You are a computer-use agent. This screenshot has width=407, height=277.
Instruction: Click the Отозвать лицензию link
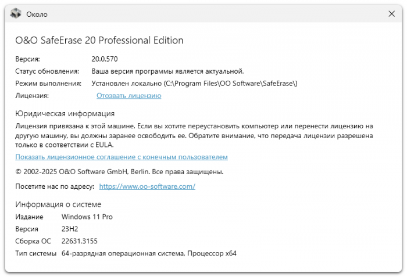(128, 96)
